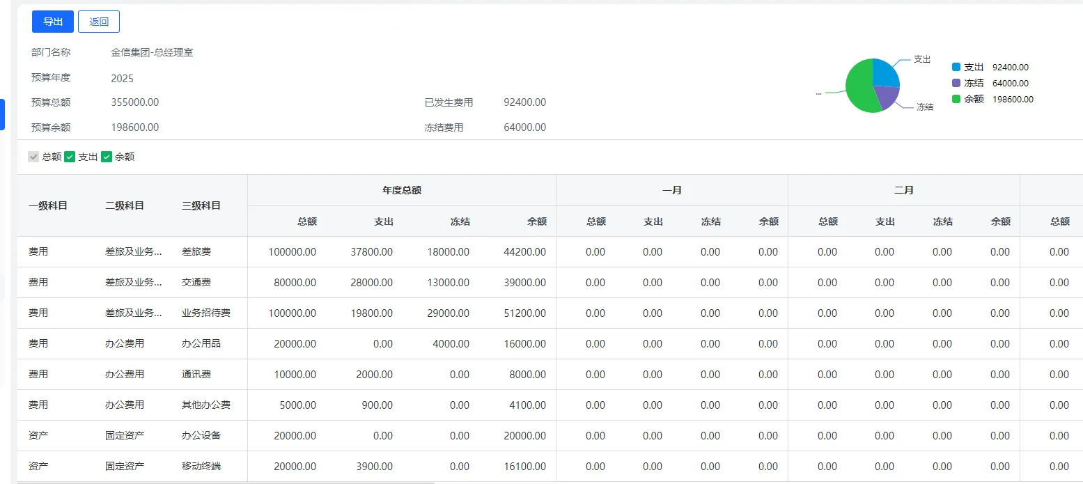Click the 92400.00 value beside 已发生费用
This screenshot has width=1083, height=484.
[x=525, y=102]
